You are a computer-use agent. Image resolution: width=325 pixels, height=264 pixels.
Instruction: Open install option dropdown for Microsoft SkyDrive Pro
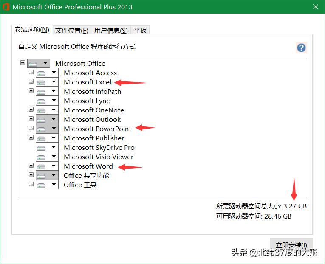pyautogui.click(x=47, y=147)
